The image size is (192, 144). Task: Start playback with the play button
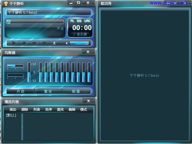coord(14,43)
